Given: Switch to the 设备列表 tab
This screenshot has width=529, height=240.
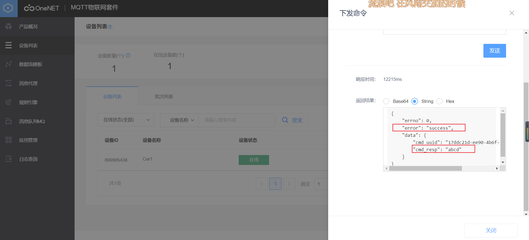Looking at the screenshot, I should (112, 96).
